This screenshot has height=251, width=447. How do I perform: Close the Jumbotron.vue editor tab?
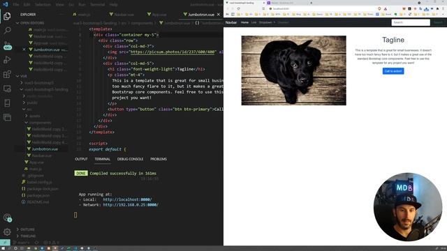tap(219, 14)
